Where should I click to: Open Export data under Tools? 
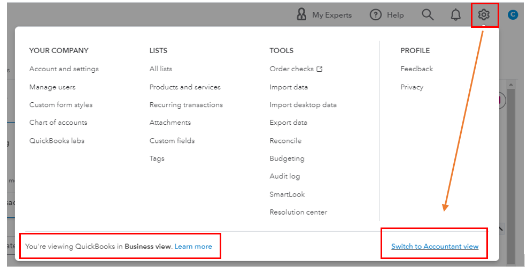click(289, 123)
